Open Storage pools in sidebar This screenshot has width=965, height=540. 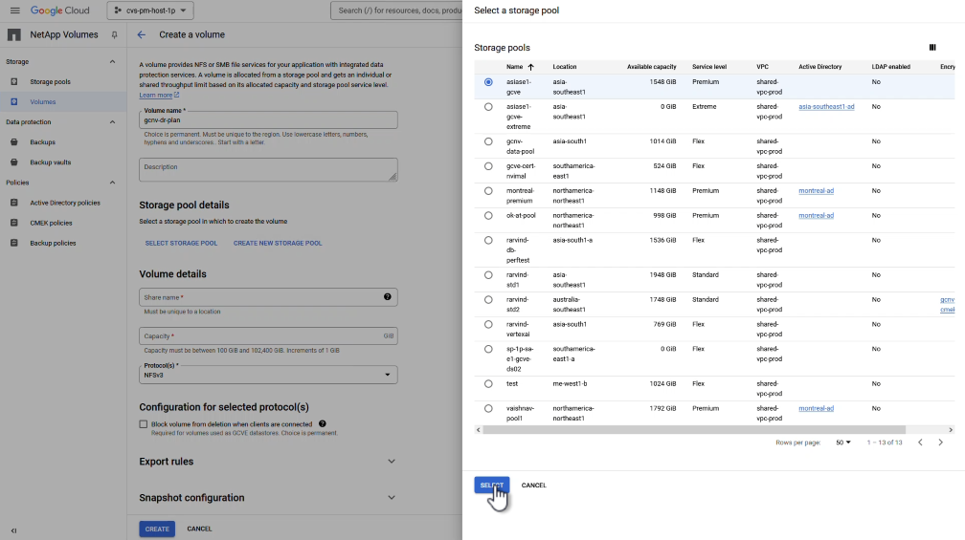[50, 82]
